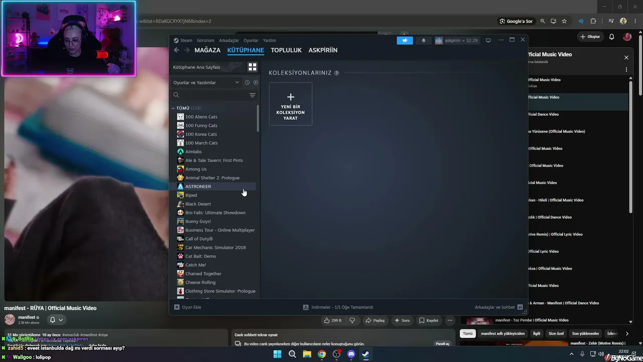Open Chrome media controls icon
The width and height of the screenshot is (643, 362).
(x=611, y=21)
